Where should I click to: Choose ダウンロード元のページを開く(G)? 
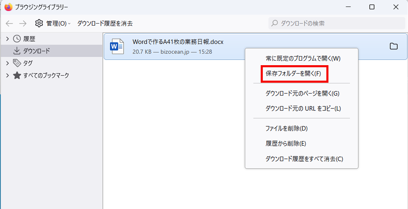(x=302, y=94)
